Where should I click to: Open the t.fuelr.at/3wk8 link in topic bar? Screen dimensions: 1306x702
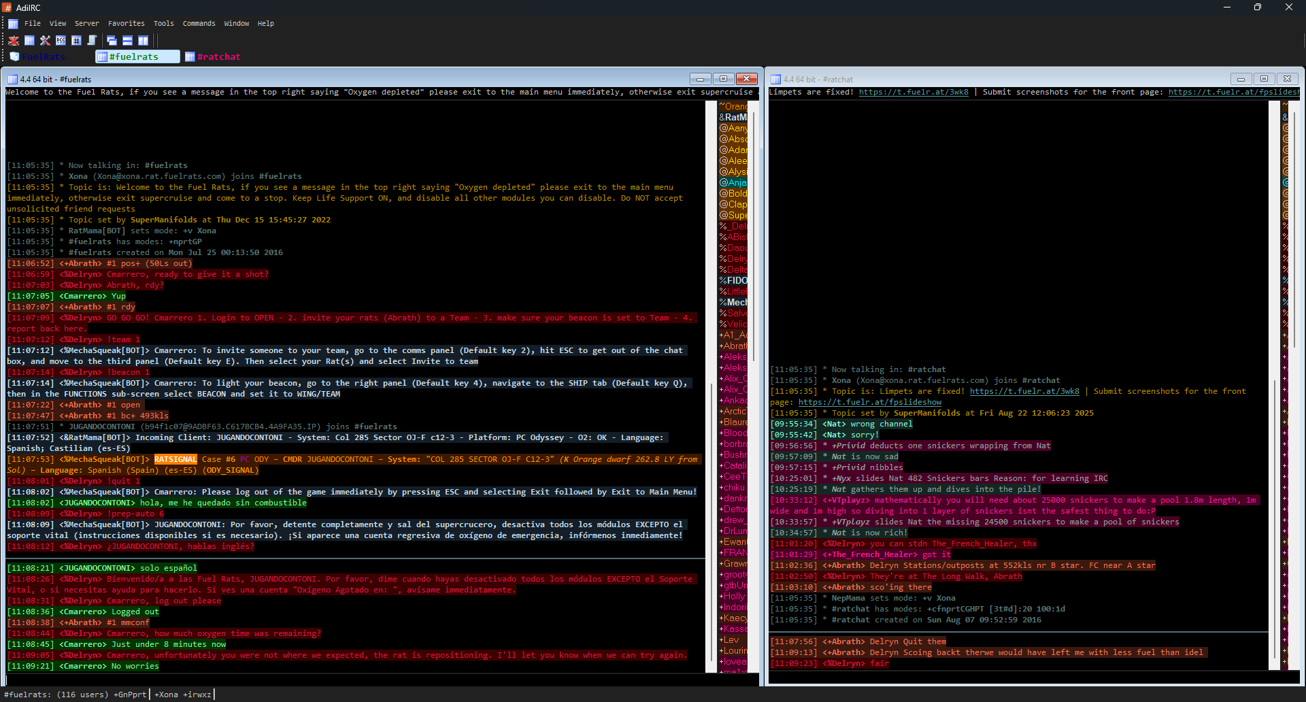coord(913,93)
